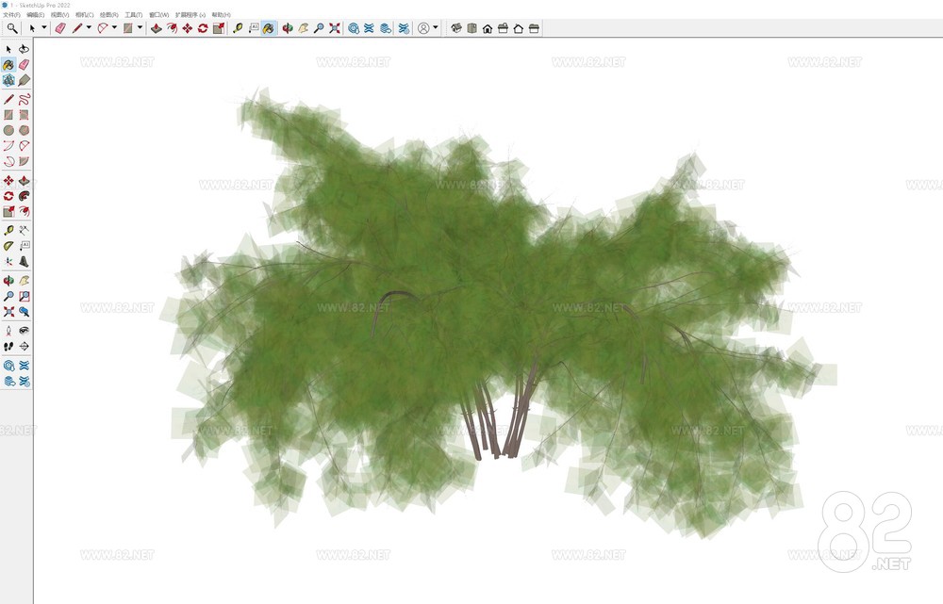Toggle the Select arrow tool on

click(32, 29)
